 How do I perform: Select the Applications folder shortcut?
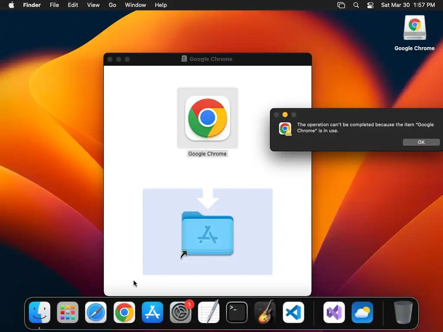pos(208,234)
